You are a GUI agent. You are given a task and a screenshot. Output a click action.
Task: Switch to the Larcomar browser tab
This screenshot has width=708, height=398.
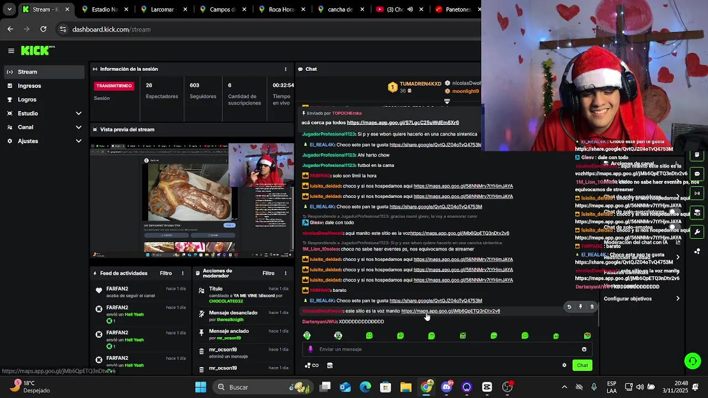(163, 9)
